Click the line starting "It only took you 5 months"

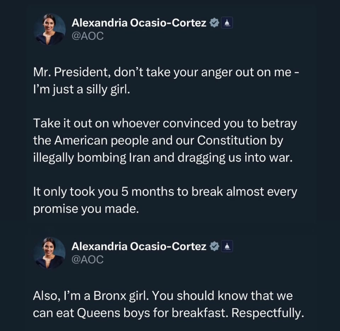tap(165, 191)
